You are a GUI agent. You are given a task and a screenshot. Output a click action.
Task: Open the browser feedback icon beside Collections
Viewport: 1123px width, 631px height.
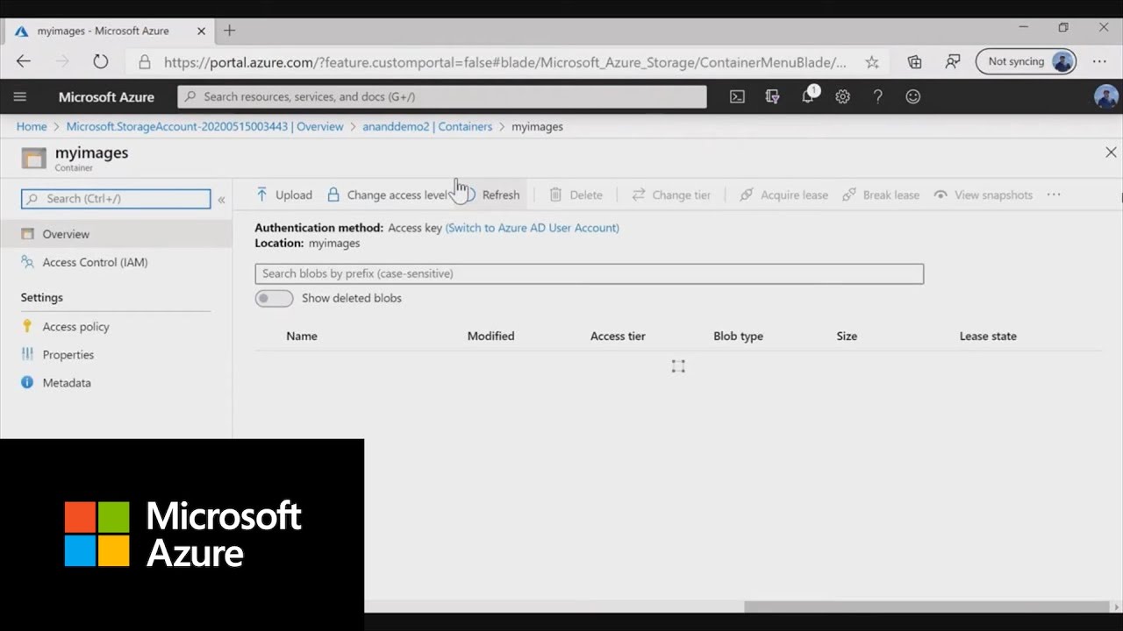tap(953, 62)
